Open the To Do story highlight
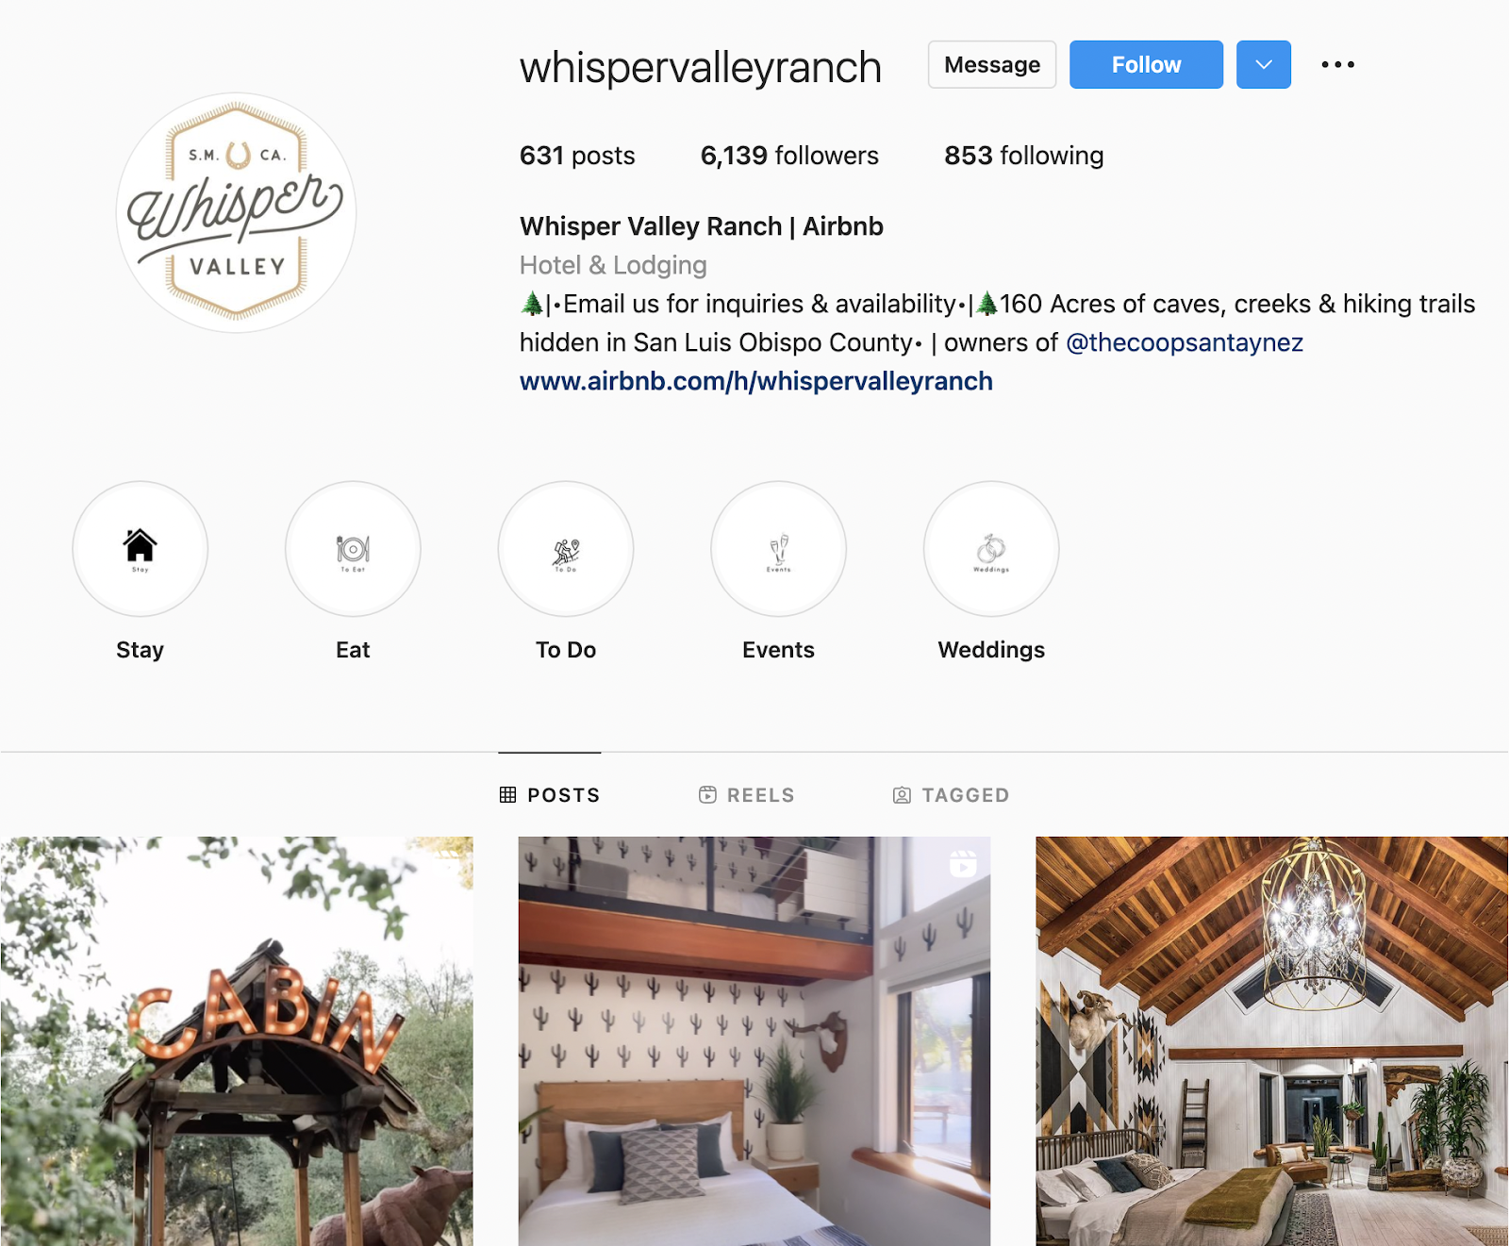1509x1246 pixels. pos(566,549)
